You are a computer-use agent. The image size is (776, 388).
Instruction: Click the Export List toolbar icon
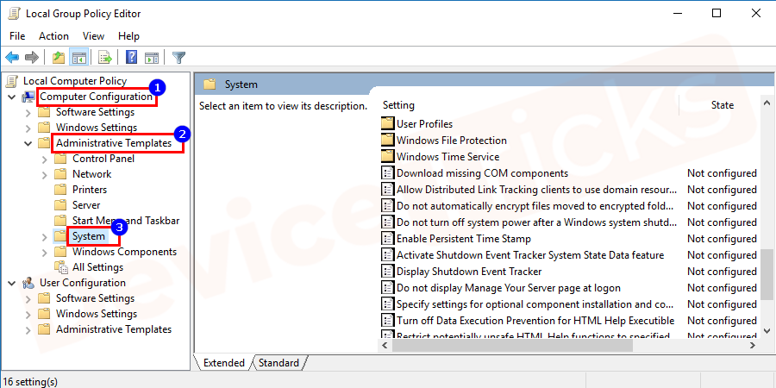(x=105, y=58)
